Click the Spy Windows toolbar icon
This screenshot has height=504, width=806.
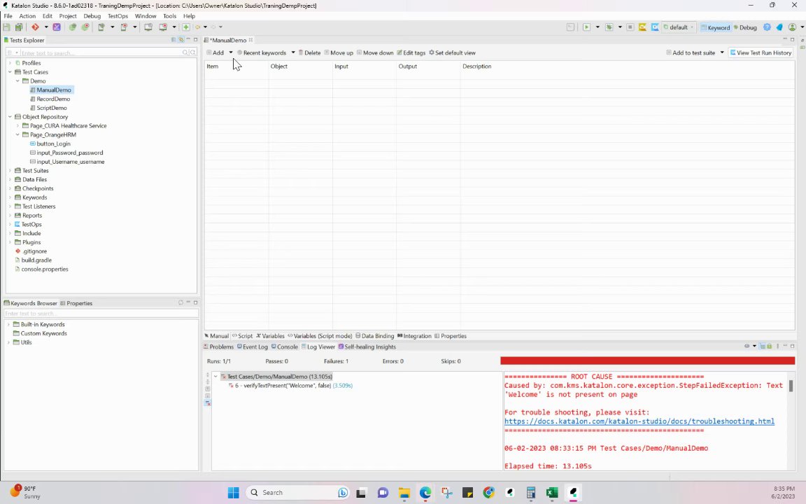tap(148, 27)
